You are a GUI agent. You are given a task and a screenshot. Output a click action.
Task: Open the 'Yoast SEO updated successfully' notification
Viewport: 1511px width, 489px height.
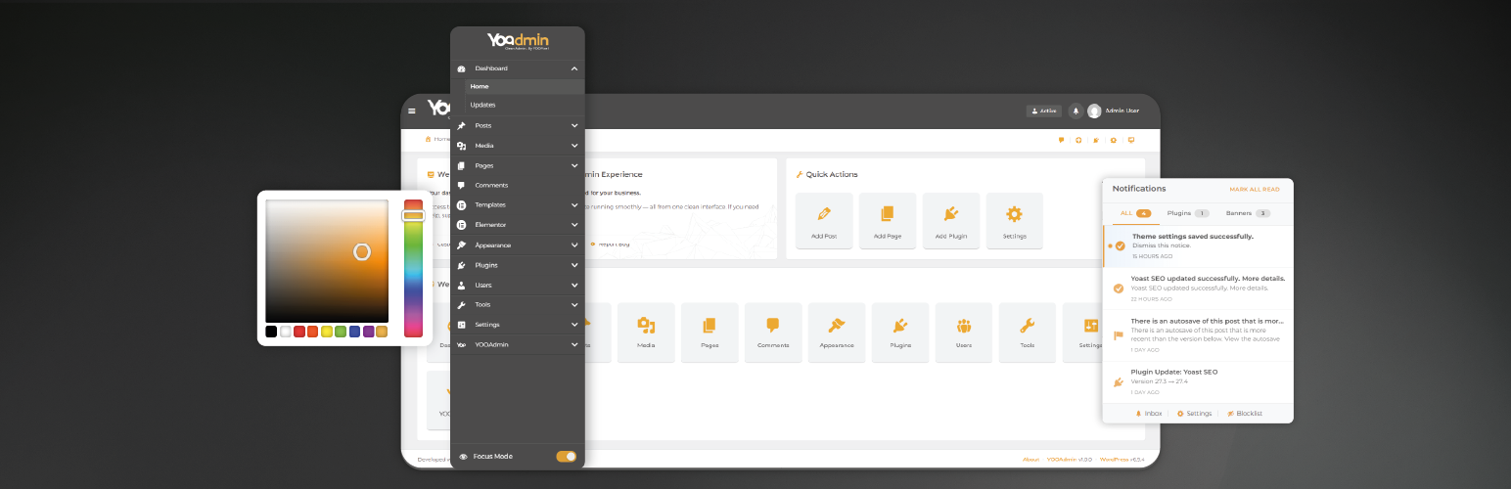(1198, 289)
